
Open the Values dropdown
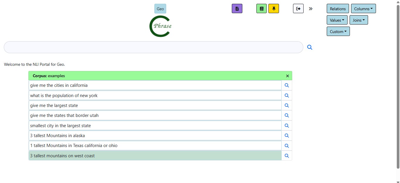pyautogui.click(x=337, y=20)
